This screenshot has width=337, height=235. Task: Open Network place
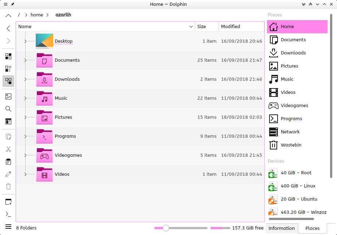click(297, 132)
